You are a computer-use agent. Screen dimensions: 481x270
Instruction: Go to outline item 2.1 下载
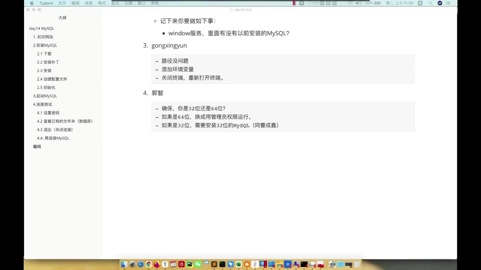click(44, 54)
